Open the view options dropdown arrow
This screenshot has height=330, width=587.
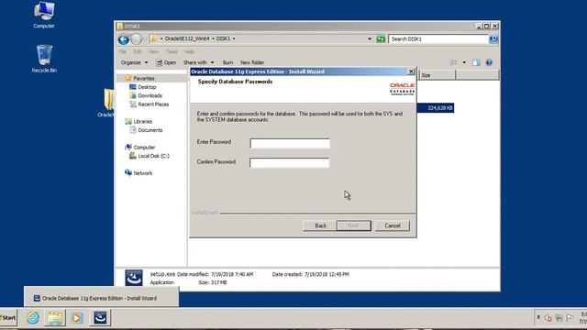click(x=464, y=62)
